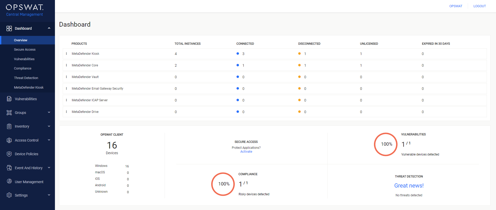Open the Device Policies menu label
The image size is (496, 210).
pyautogui.click(x=26, y=154)
